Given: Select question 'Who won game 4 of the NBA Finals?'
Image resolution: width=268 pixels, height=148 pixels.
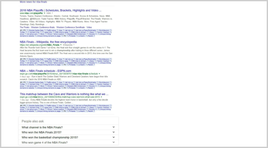Looking at the screenshot, I should (45, 143).
